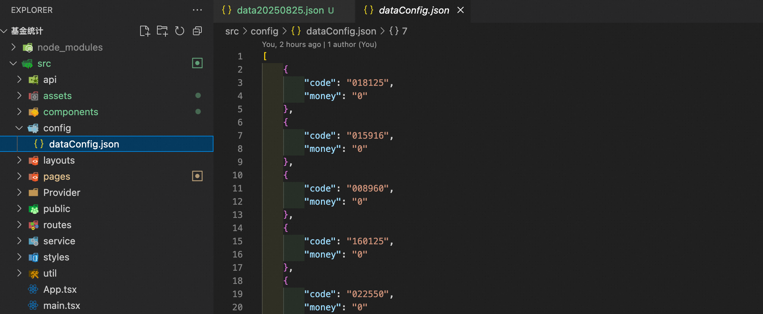Click the JSON braces icon of dataConfig.json row
Viewport: 763px width, 314px height.
point(39,144)
